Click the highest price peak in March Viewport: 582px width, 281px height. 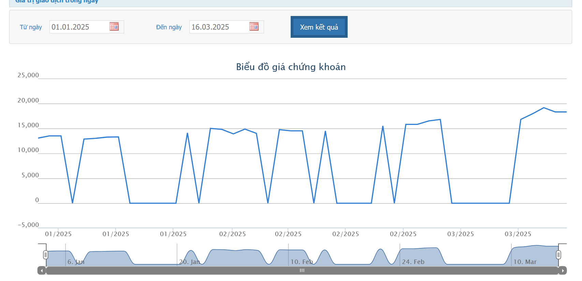point(544,108)
